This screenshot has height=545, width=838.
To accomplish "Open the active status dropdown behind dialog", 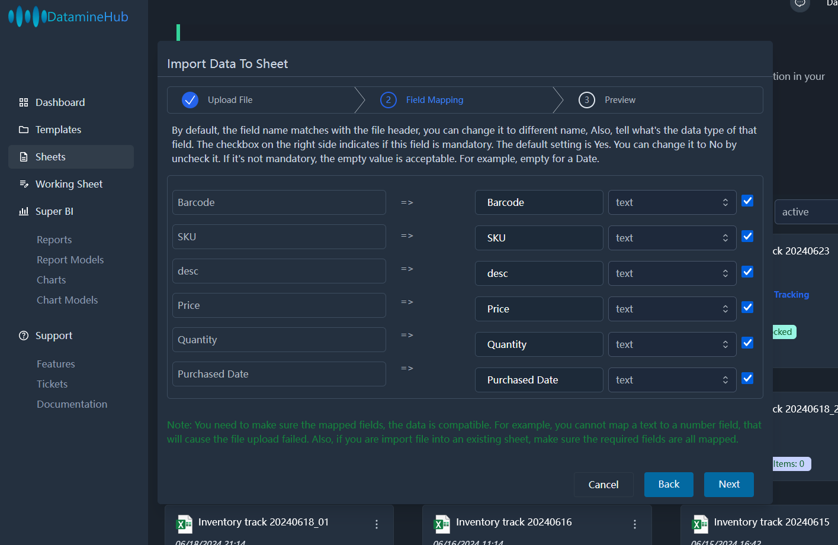I will [x=806, y=212].
